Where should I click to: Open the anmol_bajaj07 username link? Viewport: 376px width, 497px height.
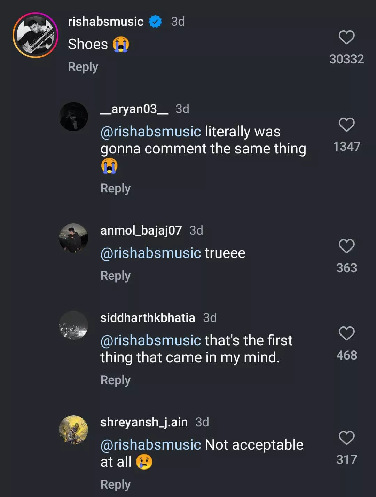tap(141, 230)
